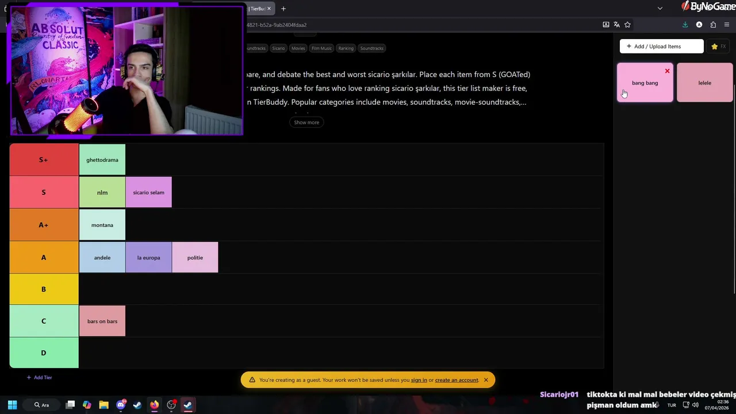Viewport: 736px width, 414px height.
Task: Close the TierBuddy browser tab
Action: click(x=269, y=9)
